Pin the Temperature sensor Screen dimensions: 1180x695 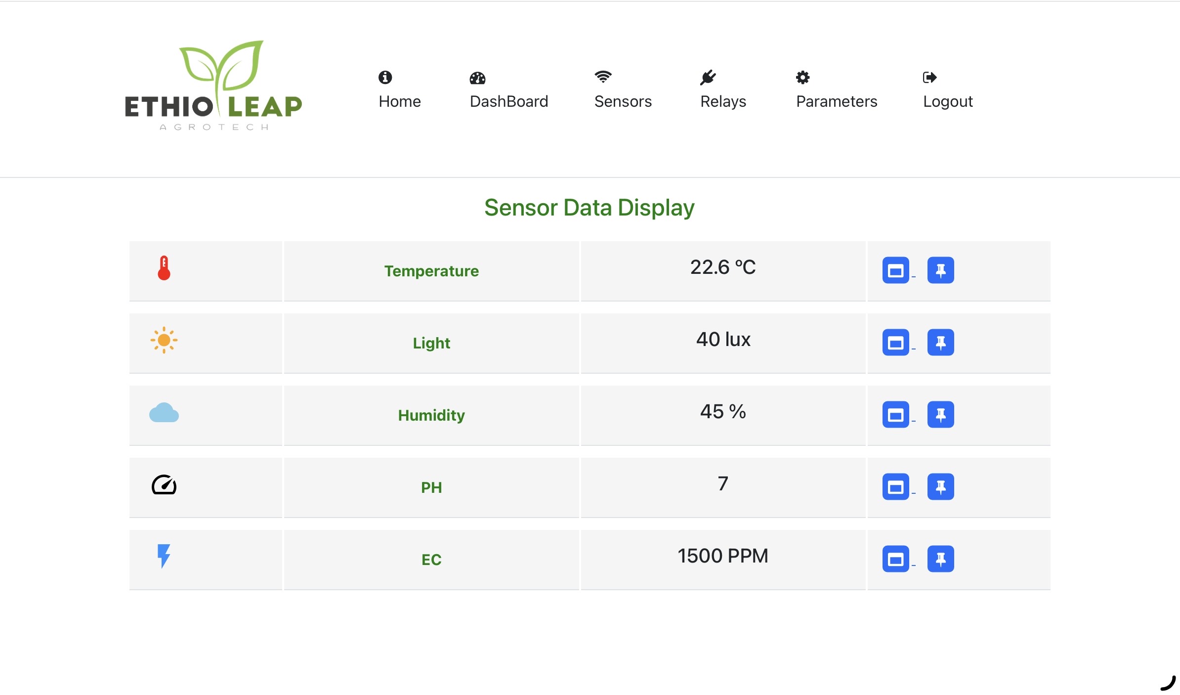941,270
